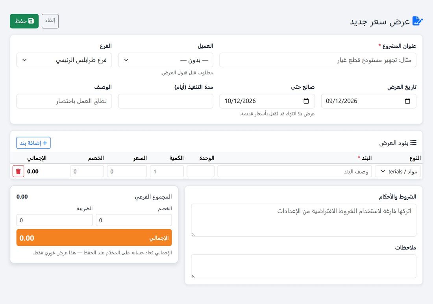This screenshot has height=304, width=433.
Task: Click the hint text مطلوب قبل قبول العرض
Action: click(x=187, y=73)
